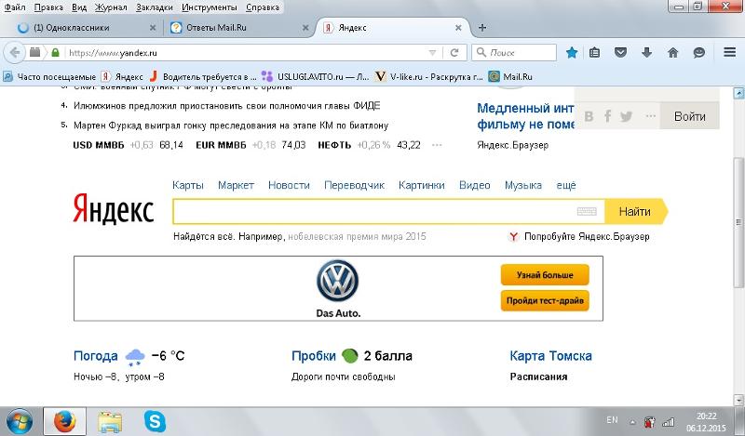The width and height of the screenshot is (745, 436).
Task: Open Windows Explorer from the taskbar
Action: pyautogui.click(x=110, y=422)
